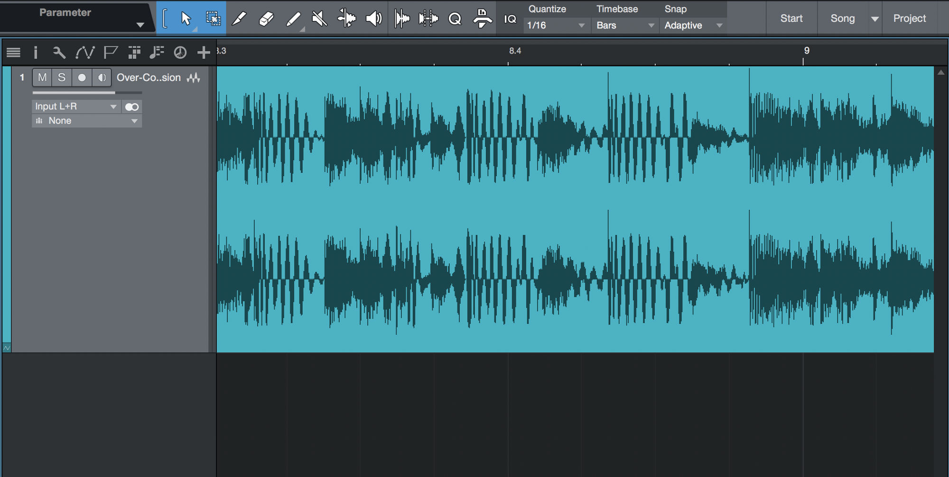Activate the Bend tool

(x=347, y=18)
